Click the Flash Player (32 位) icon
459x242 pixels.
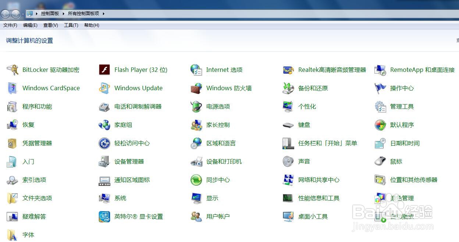104,70
